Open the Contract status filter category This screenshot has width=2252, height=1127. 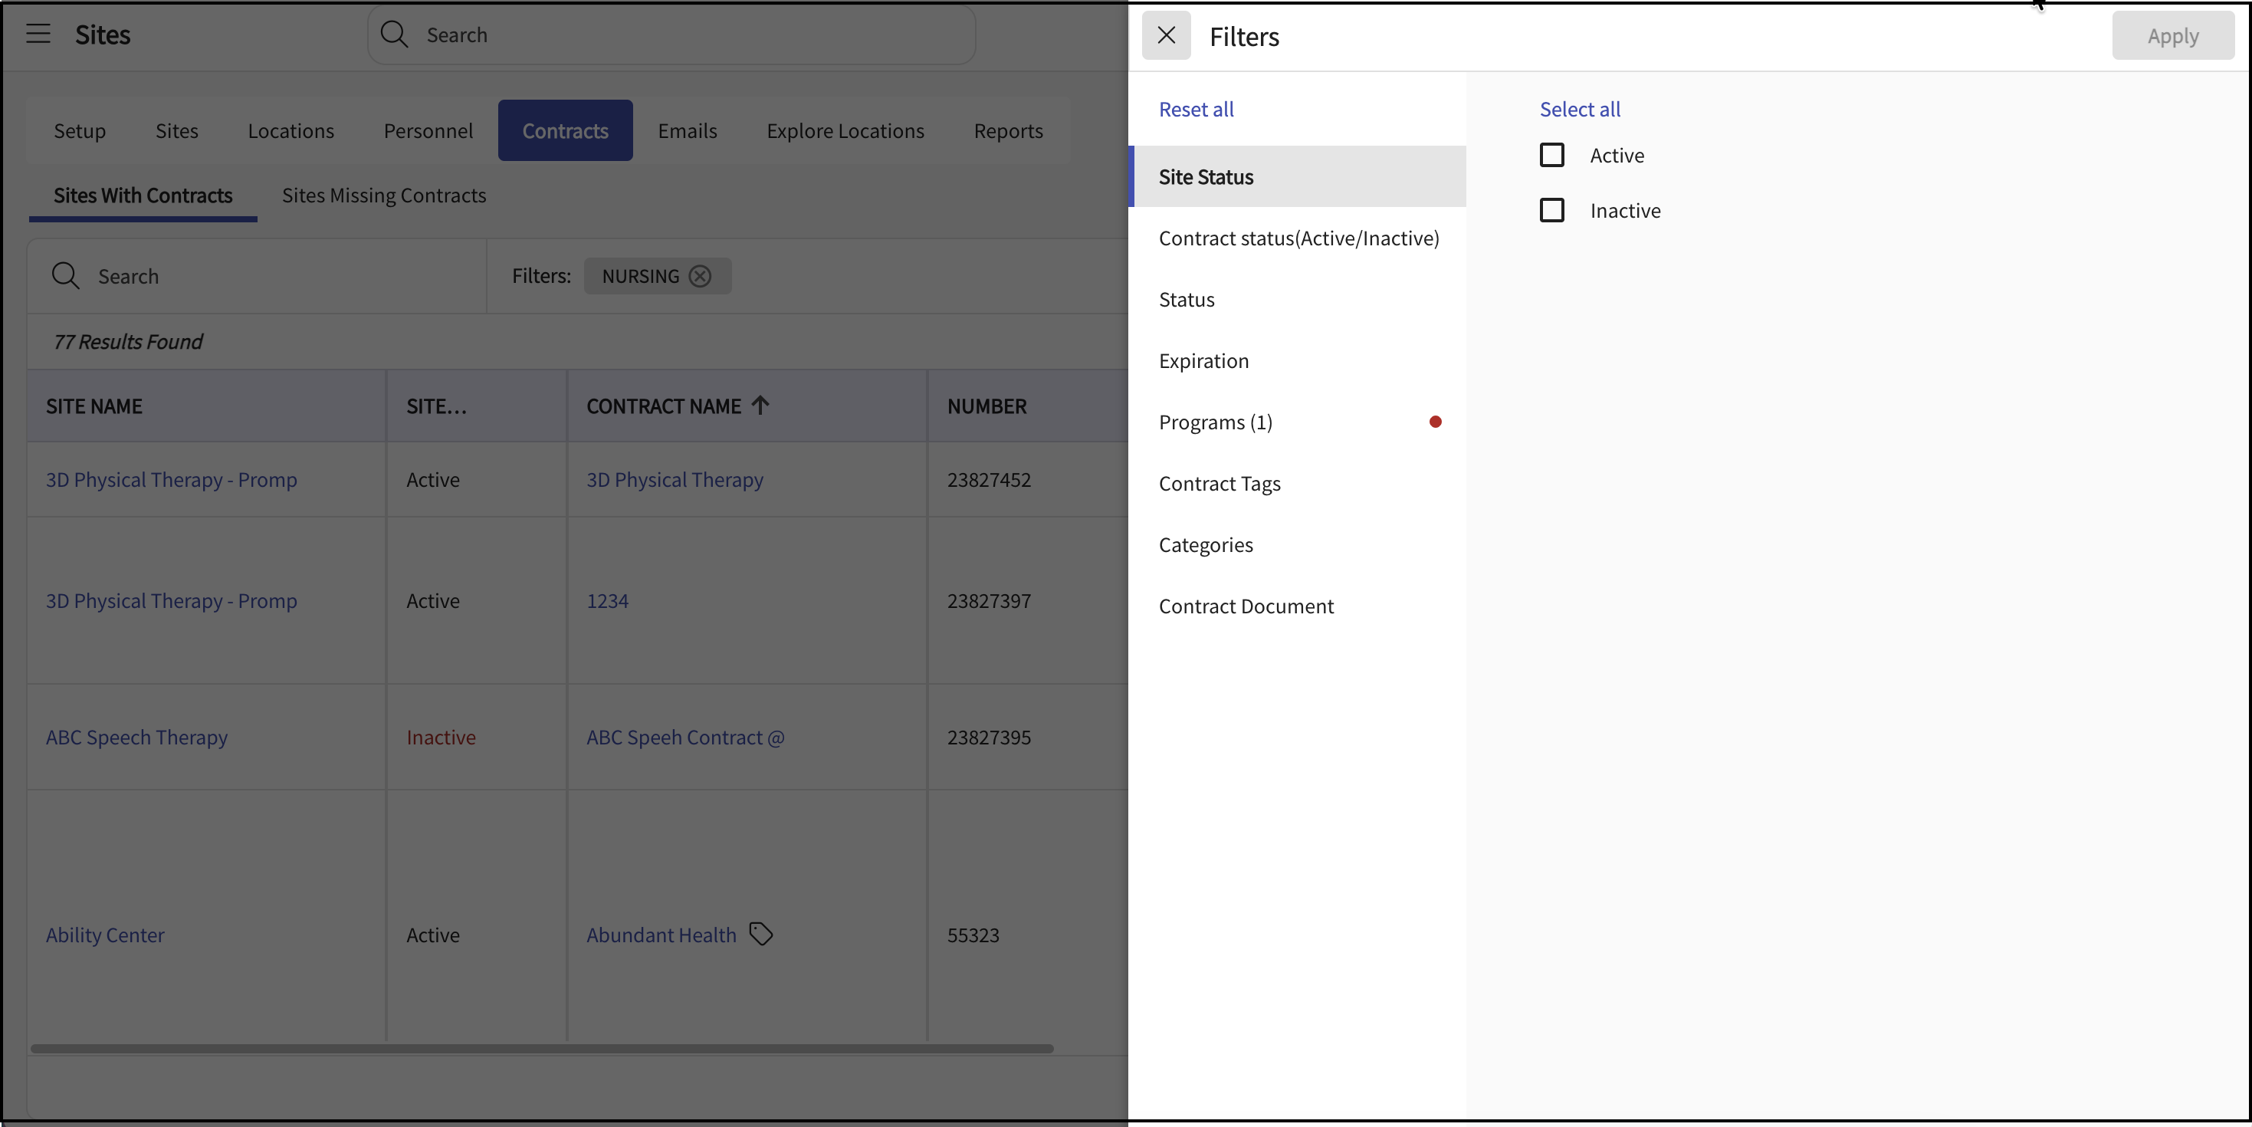point(1298,238)
